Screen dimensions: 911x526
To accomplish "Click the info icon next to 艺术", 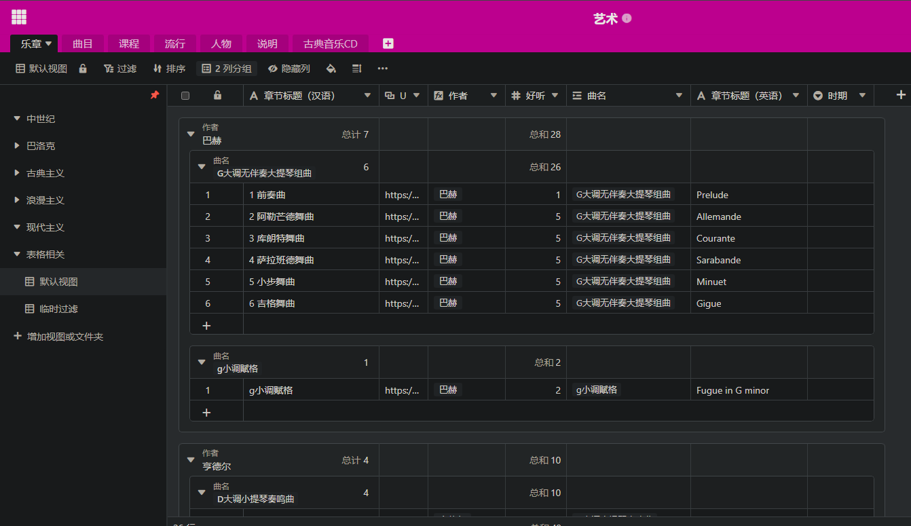I will tap(627, 18).
